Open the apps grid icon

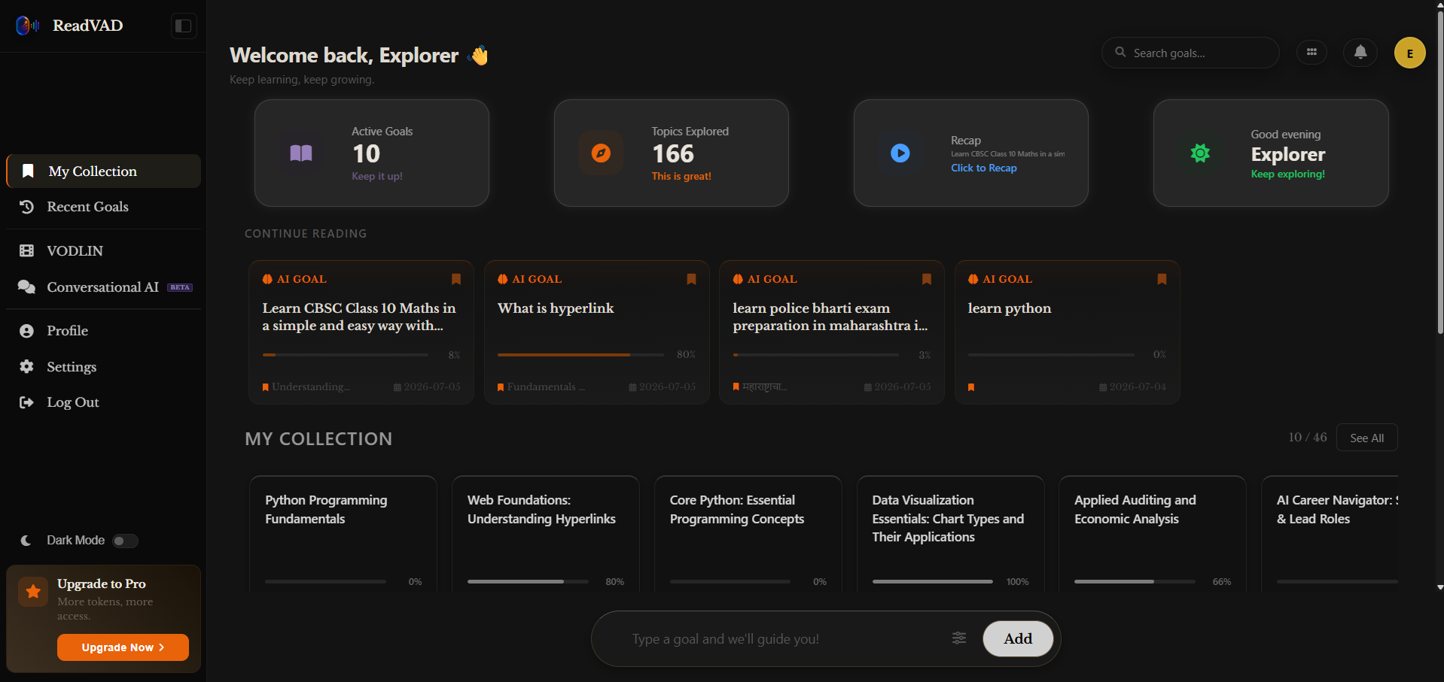point(1311,53)
